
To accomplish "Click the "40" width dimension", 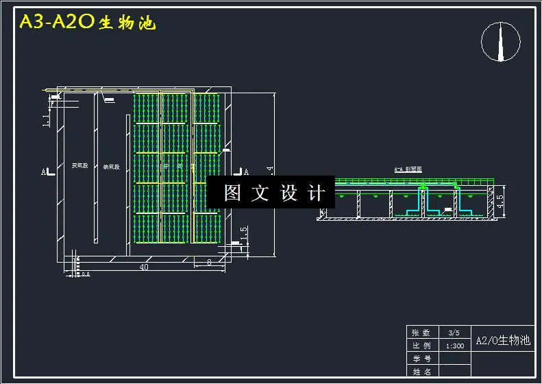I will coord(144,267).
